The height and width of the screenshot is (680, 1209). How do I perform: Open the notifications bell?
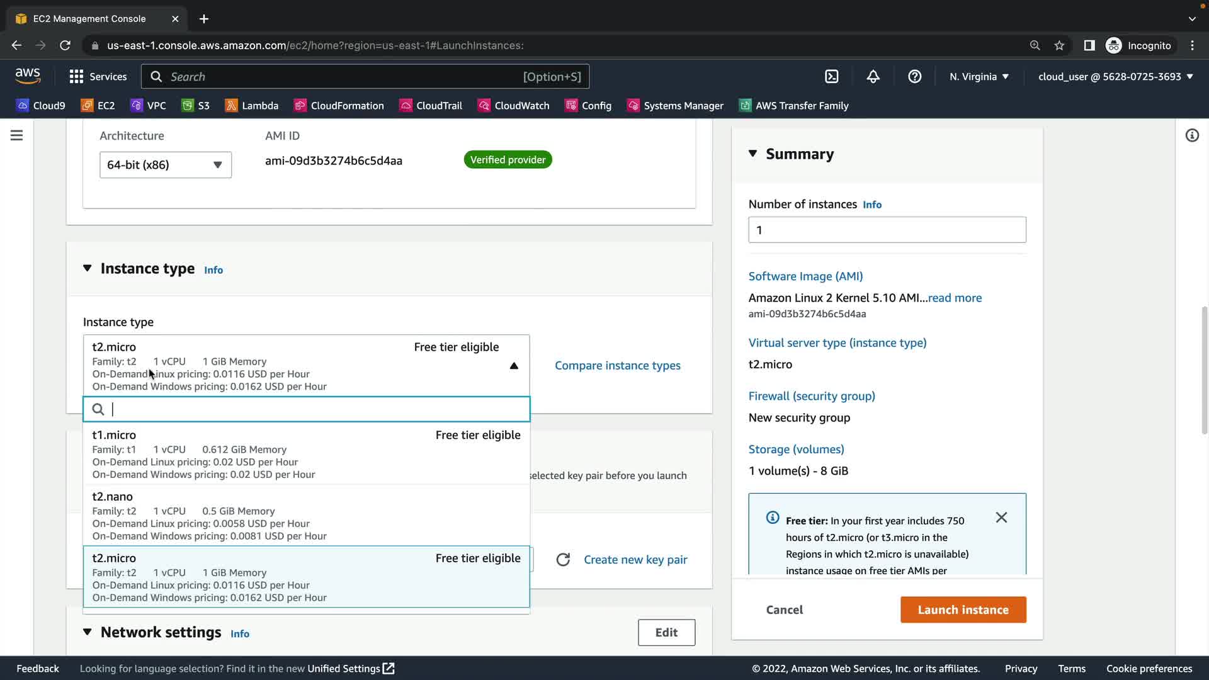click(873, 76)
